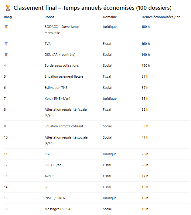The image size is (191, 215).
Task: Click the TVA robot cell
Action: point(48,44)
